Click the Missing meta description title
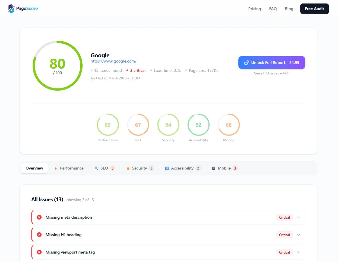 tap(69, 217)
